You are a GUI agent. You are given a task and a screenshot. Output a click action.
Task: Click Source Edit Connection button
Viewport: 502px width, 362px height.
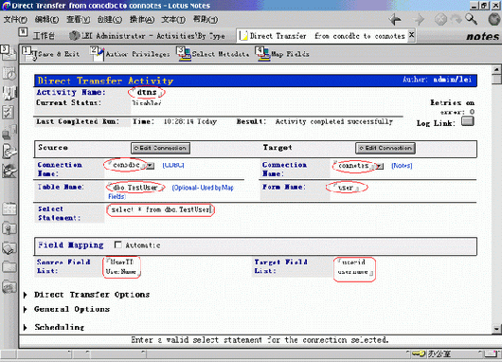[160, 148]
